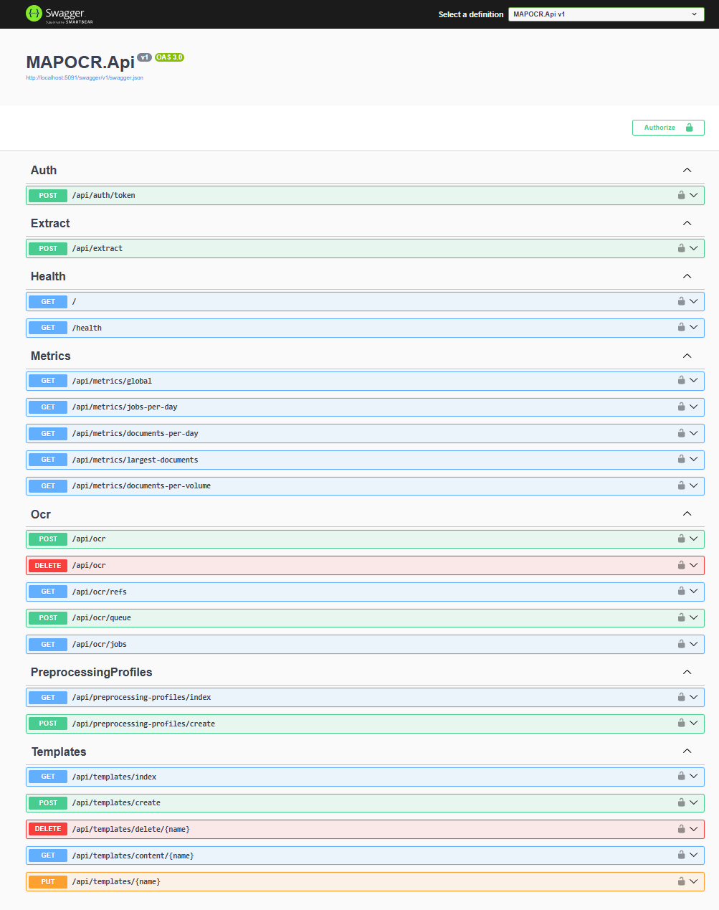Click the lock icon on POST /api/extract
The height and width of the screenshot is (910, 719).
coord(681,248)
